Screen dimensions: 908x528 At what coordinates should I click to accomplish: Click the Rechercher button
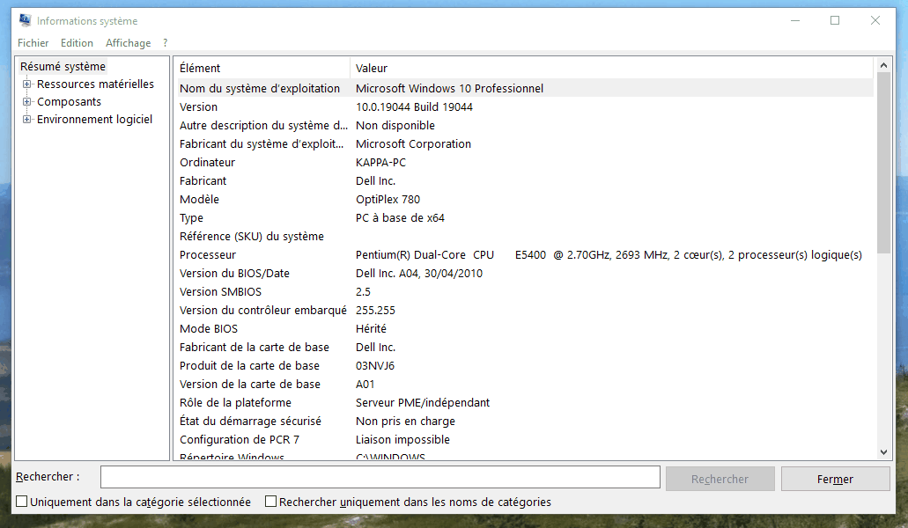720,479
